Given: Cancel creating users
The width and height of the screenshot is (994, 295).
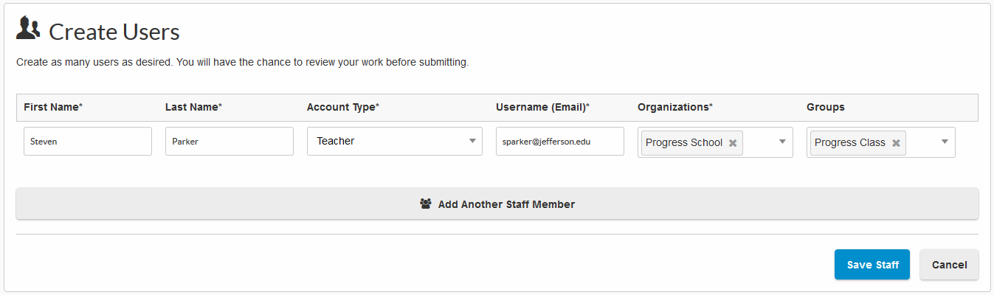Looking at the screenshot, I should [949, 265].
